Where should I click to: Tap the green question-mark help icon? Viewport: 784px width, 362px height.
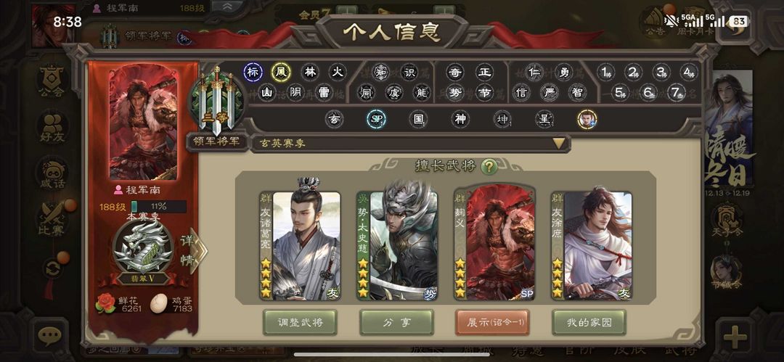(489, 167)
